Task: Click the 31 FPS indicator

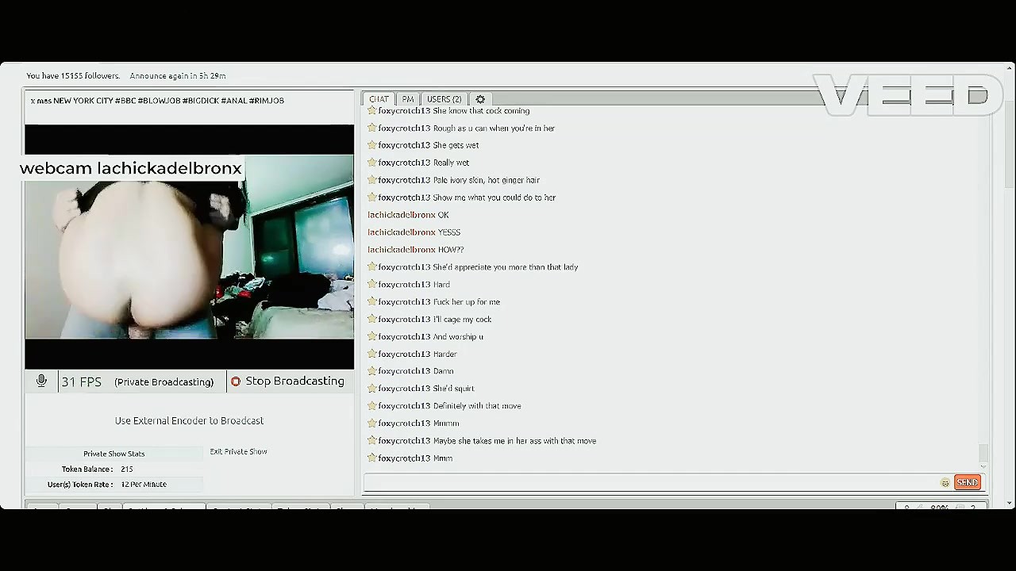Action: tap(81, 381)
